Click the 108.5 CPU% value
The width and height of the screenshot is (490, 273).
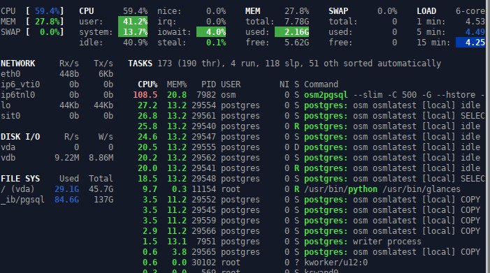point(145,95)
